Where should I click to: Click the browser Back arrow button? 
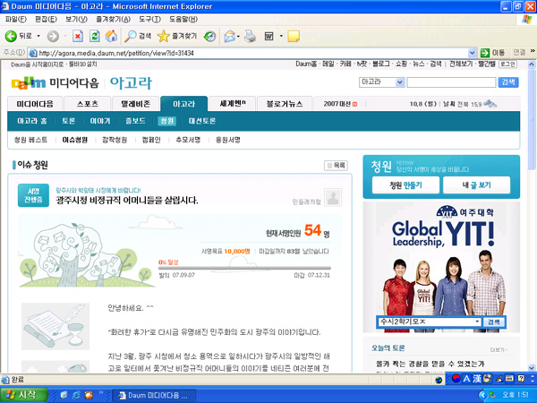(x=12, y=37)
